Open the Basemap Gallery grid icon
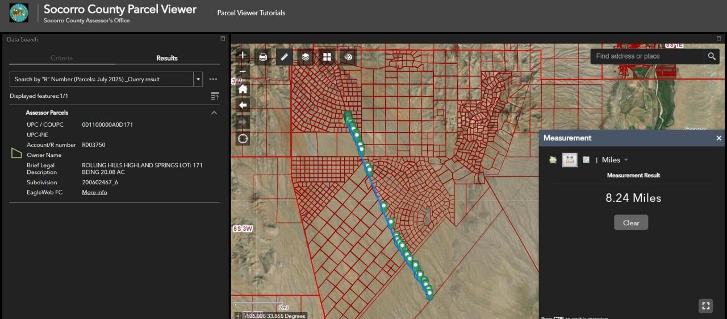 327,57
